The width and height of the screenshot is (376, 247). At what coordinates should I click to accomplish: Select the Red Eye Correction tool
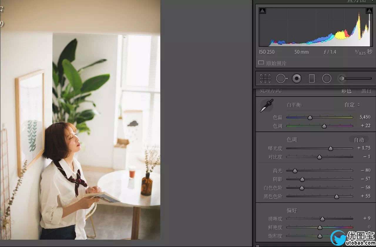[297, 78]
